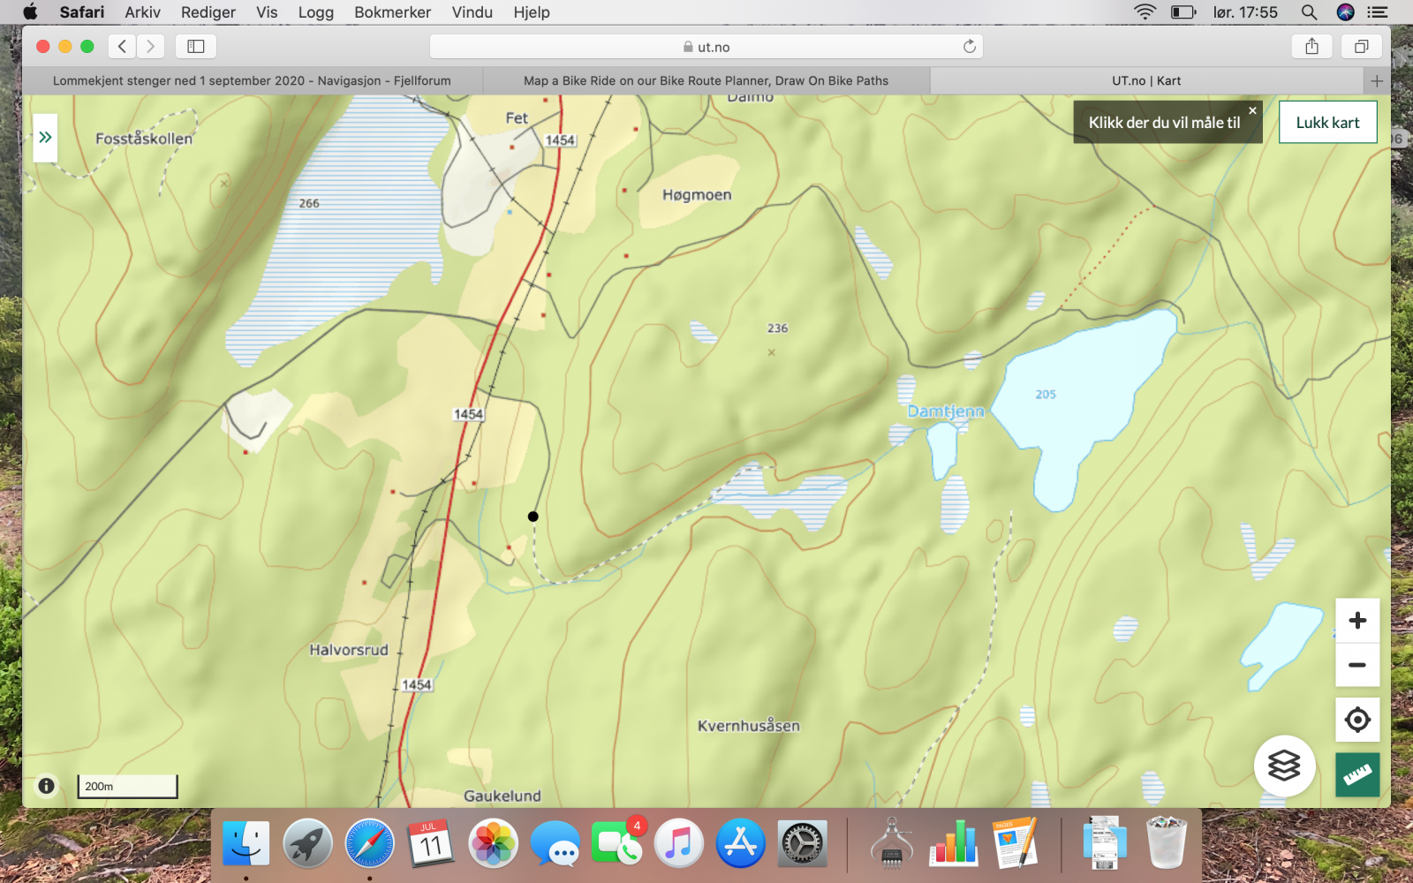The image size is (1413, 883).
Task: Close the 'Klikk der du vil måle til' tooltip
Action: coord(1252,110)
